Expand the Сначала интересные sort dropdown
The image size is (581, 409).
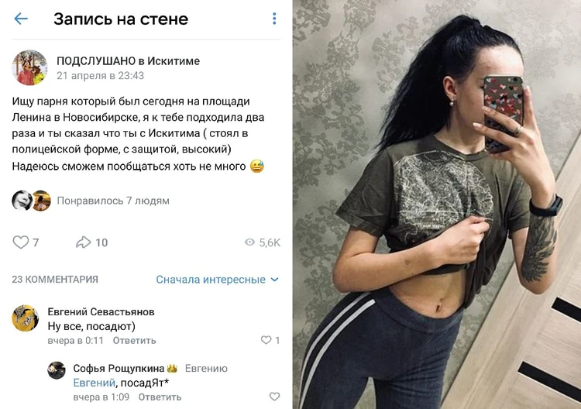pos(217,280)
